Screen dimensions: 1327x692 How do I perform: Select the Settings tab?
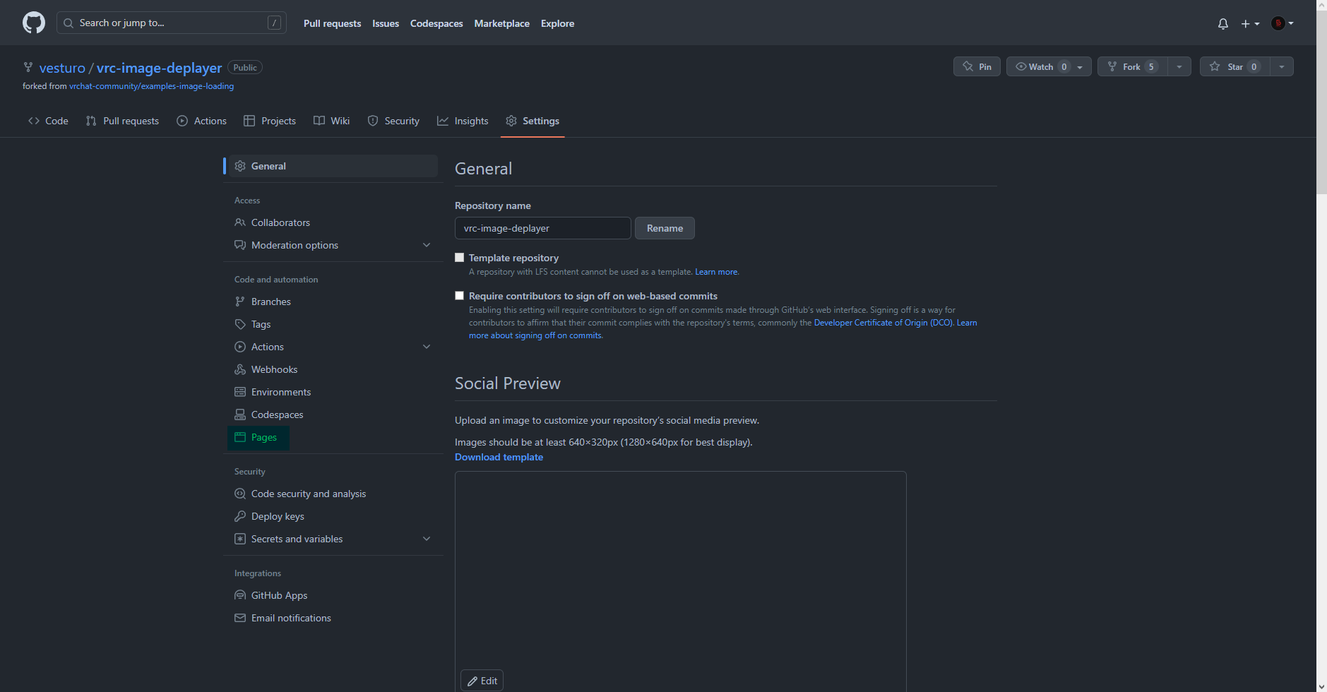click(x=532, y=121)
